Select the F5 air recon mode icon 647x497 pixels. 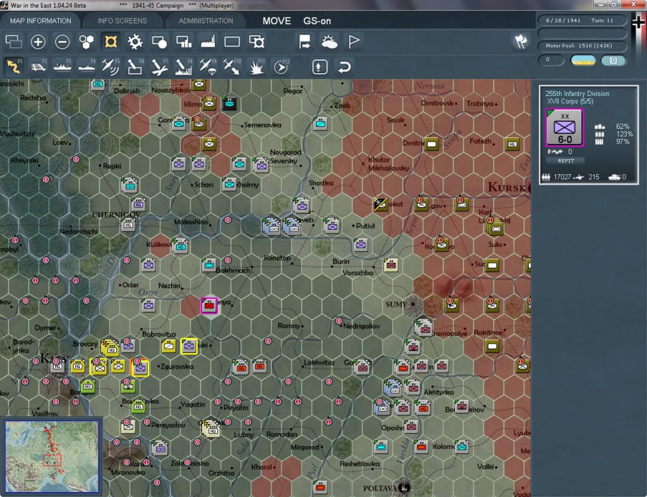tap(111, 66)
